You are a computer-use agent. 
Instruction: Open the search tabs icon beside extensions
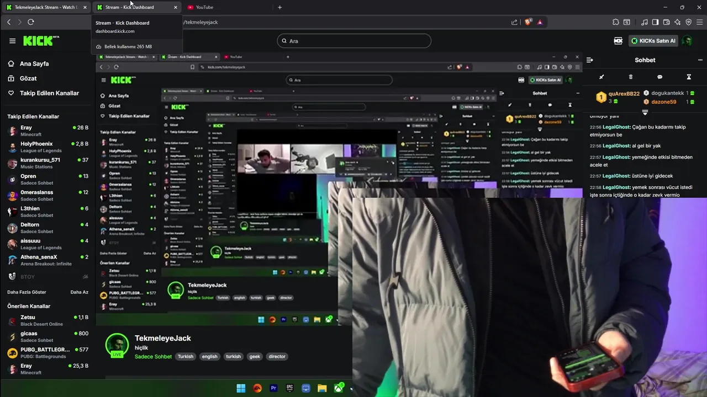[627, 22]
